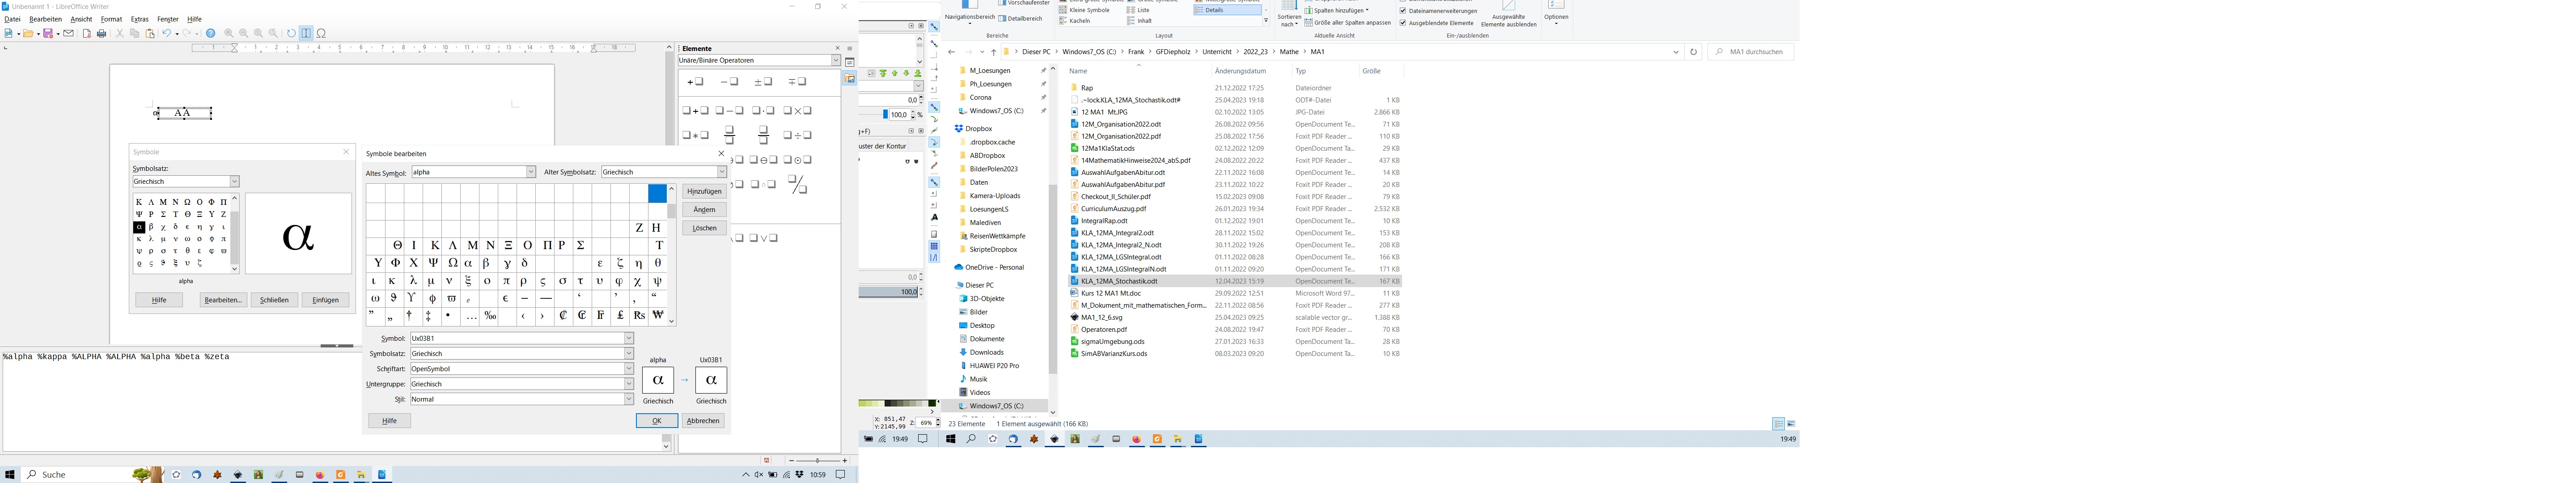This screenshot has width=2576, height=483.
Task: Open the Extras menu
Action: 140,19
